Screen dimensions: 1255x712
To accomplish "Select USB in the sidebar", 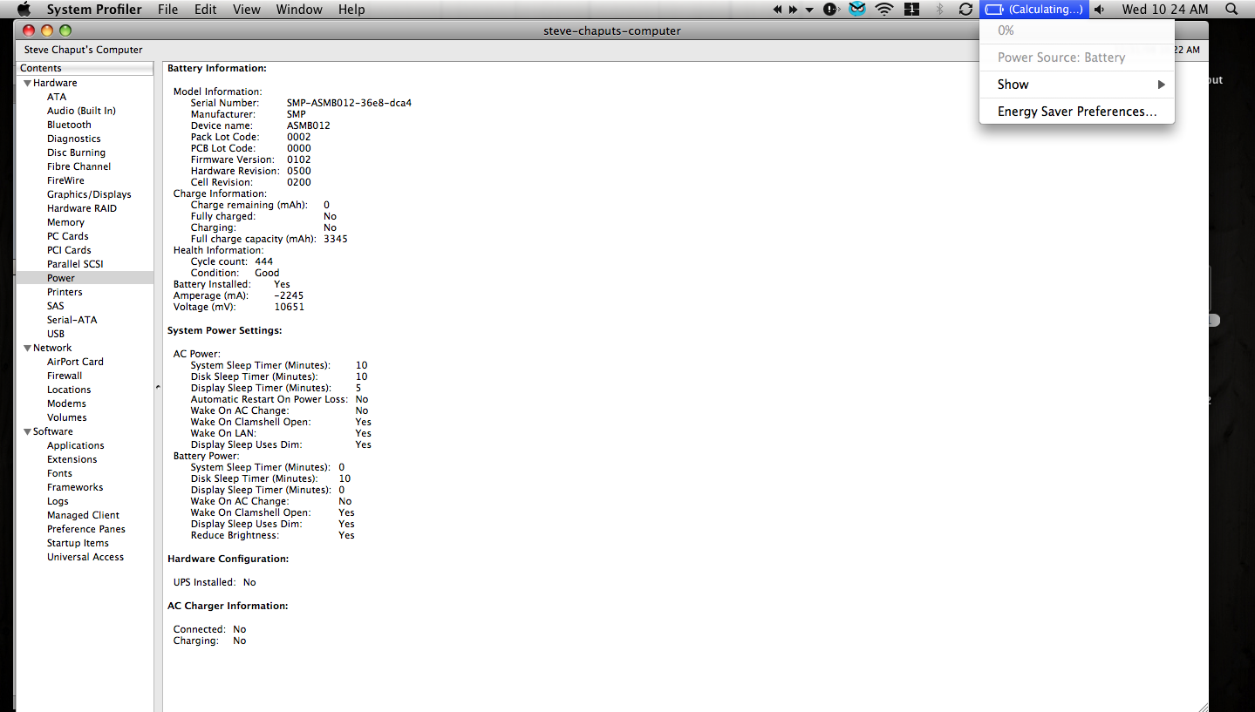I will pos(56,334).
